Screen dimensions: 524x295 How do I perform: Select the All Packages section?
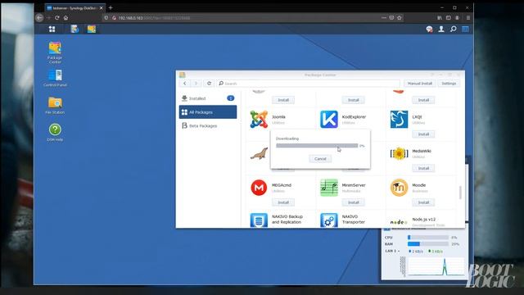(207, 112)
